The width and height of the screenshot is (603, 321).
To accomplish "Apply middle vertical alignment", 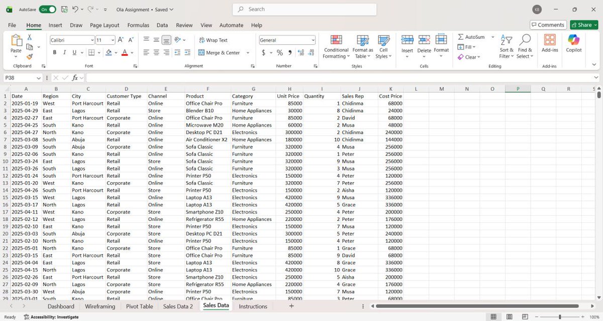I will 156,40.
